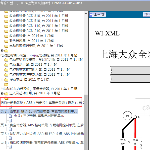Expand the 电动滑动天窗 folder node

(2, 65)
